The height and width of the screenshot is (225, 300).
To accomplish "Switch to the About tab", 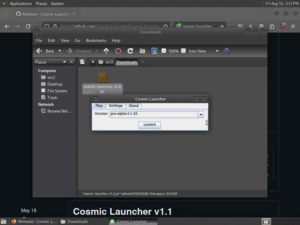I will pyautogui.click(x=133, y=106).
